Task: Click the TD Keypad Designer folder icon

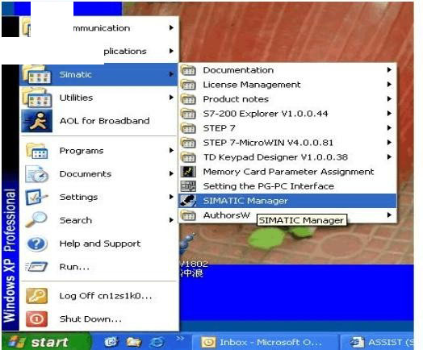Action: point(188,157)
